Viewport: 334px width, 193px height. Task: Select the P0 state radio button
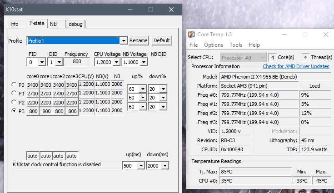(14, 84)
